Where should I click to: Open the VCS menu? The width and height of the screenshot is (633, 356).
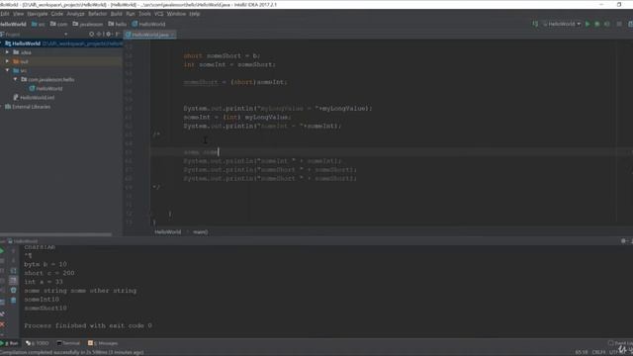point(159,14)
